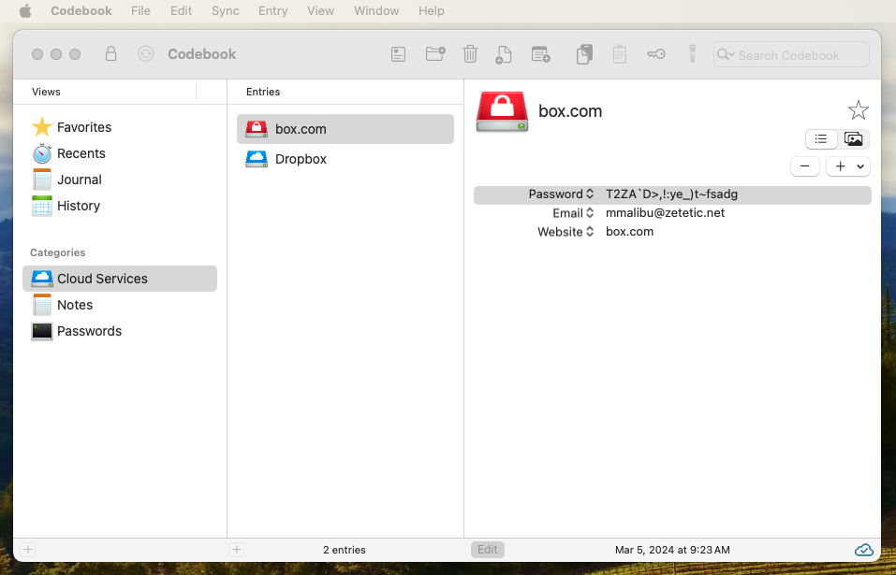Image resolution: width=896 pixels, height=575 pixels.
Task: Open the Edit menu
Action: [181, 11]
